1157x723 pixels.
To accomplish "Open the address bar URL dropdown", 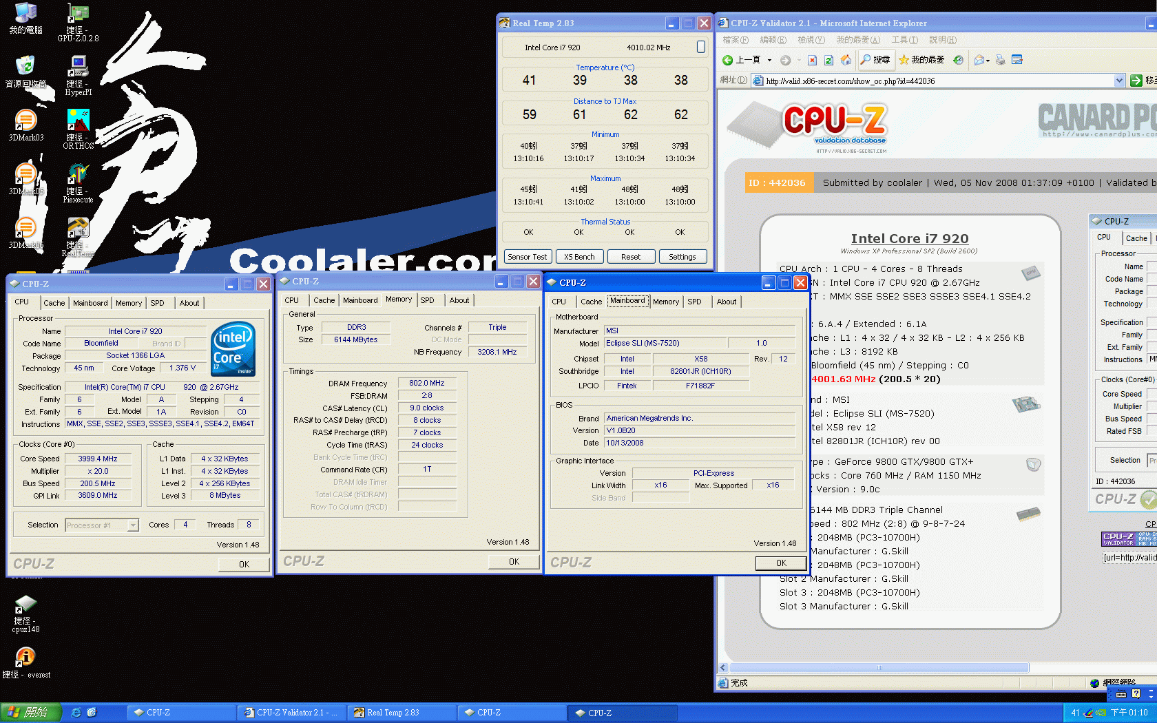I will tap(1119, 81).
